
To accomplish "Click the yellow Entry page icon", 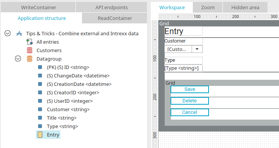I will (x=40, y=135).
